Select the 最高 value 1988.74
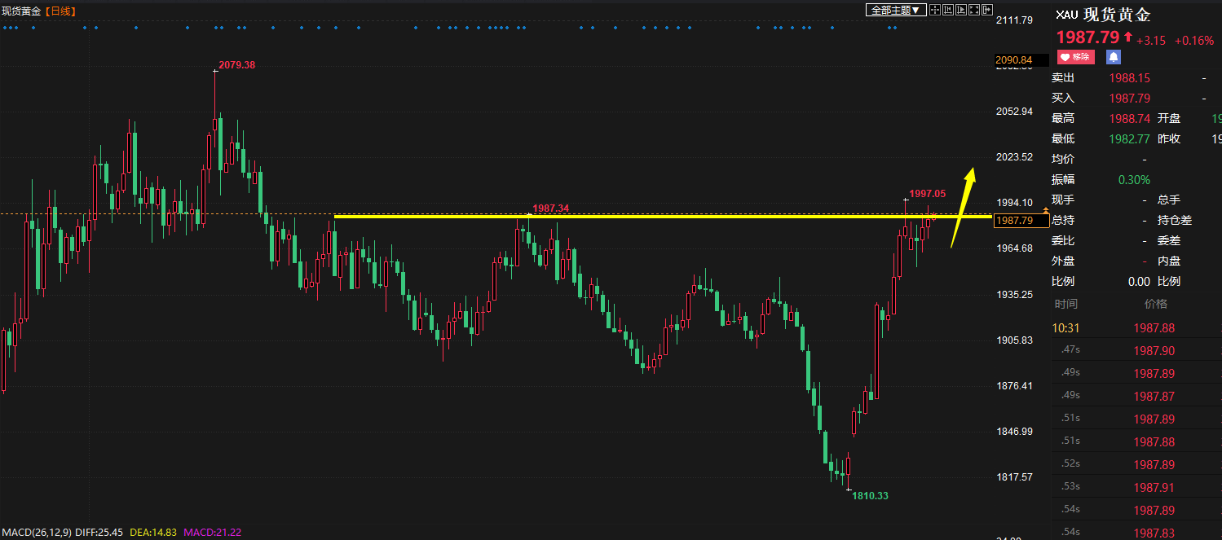This screenshot has width=1222, height=540. point(1130,119)
